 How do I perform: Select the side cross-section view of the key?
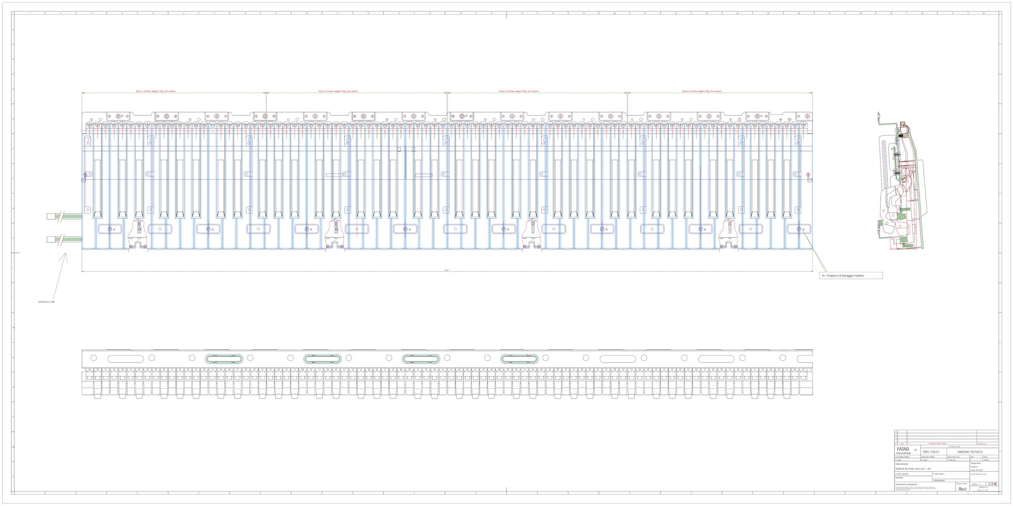tap(900, 181)
